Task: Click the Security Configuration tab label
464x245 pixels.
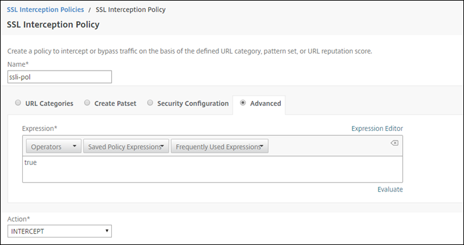Action: point(193,103)
